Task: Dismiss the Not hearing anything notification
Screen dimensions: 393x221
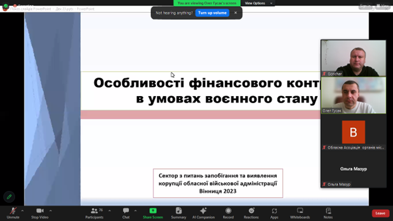Action: (x=235, y=13)
